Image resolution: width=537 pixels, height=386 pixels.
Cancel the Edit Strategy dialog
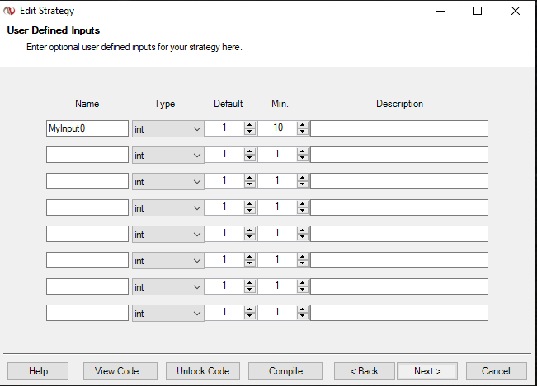pyautogui.click(x=496, y=371)
